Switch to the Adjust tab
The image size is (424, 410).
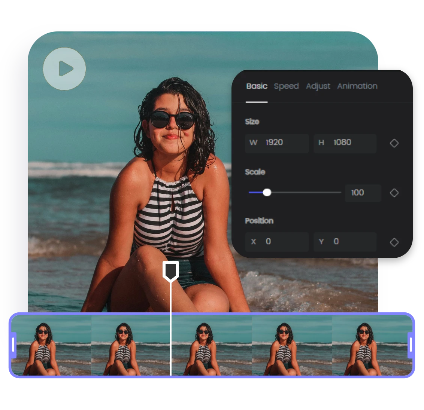[x=318, y=86]
